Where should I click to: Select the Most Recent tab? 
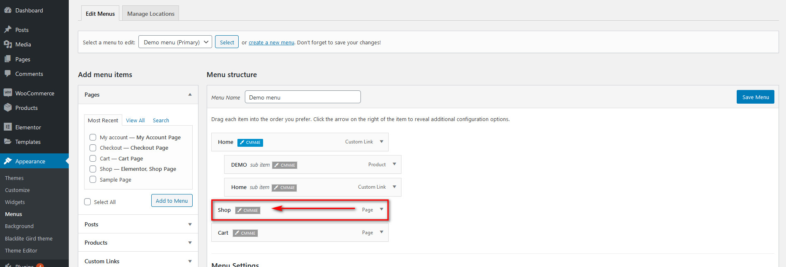click(103, 120)
